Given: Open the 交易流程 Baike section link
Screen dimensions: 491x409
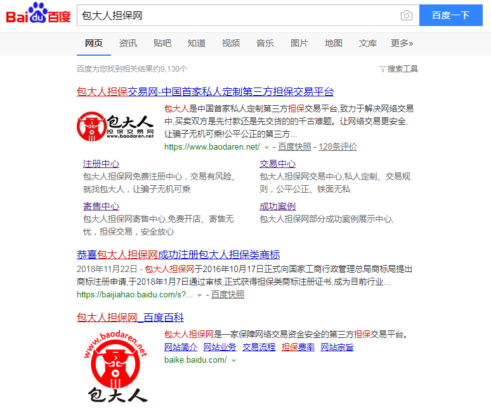Looking at the screenshot, I should tap(259, 347).
